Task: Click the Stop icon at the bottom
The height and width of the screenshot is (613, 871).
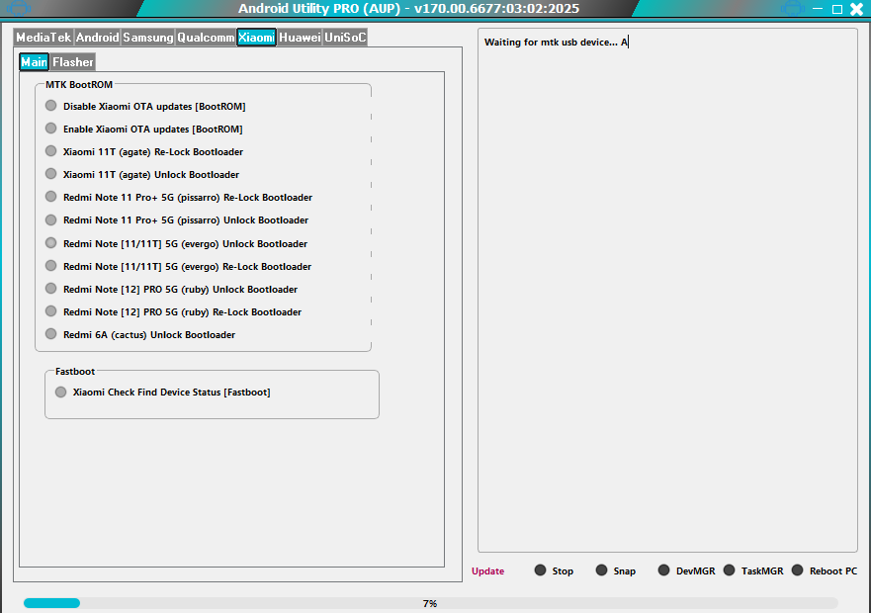Action: coord(541,569)
